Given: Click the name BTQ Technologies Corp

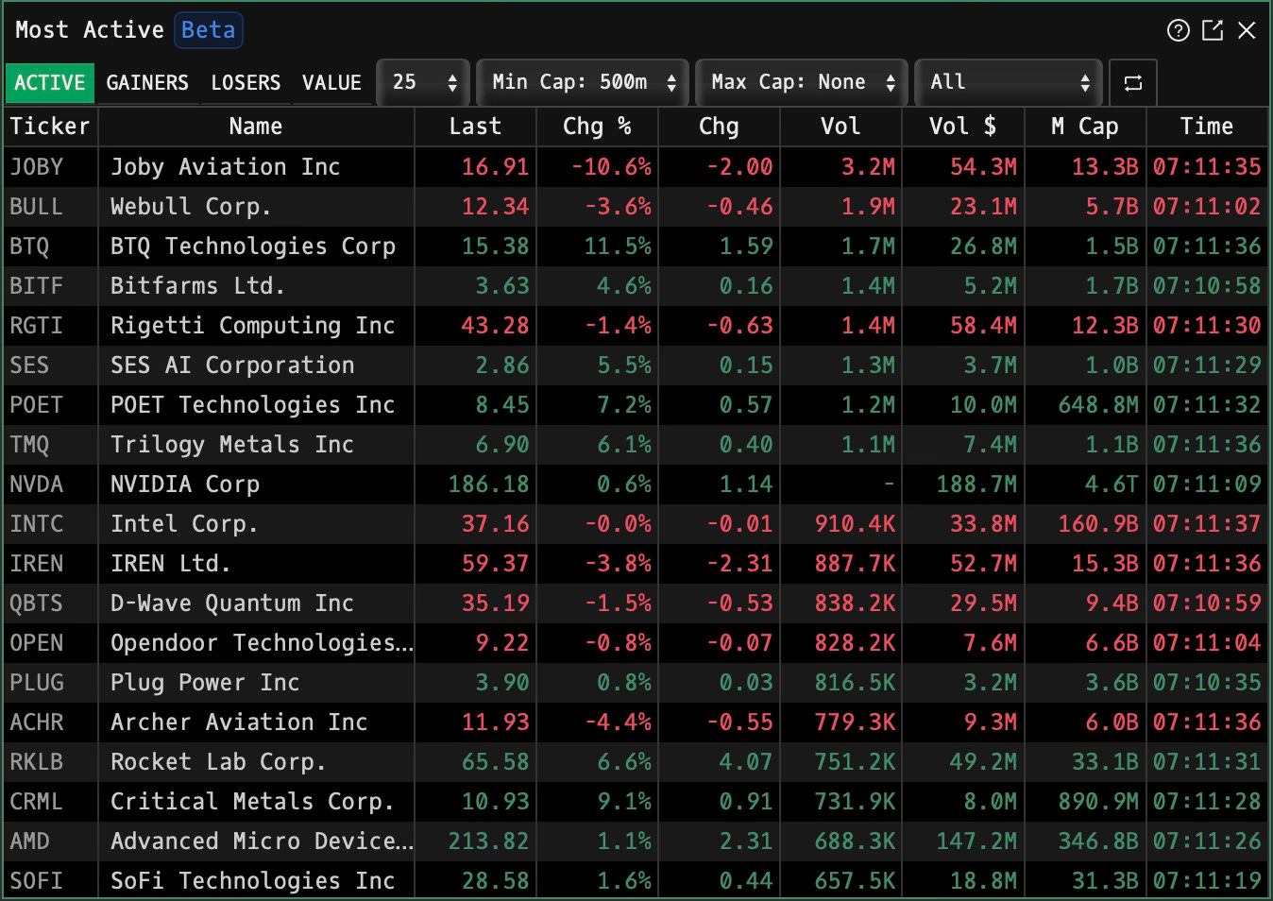Looking at the screenshot, I should (x=253, y=246).
